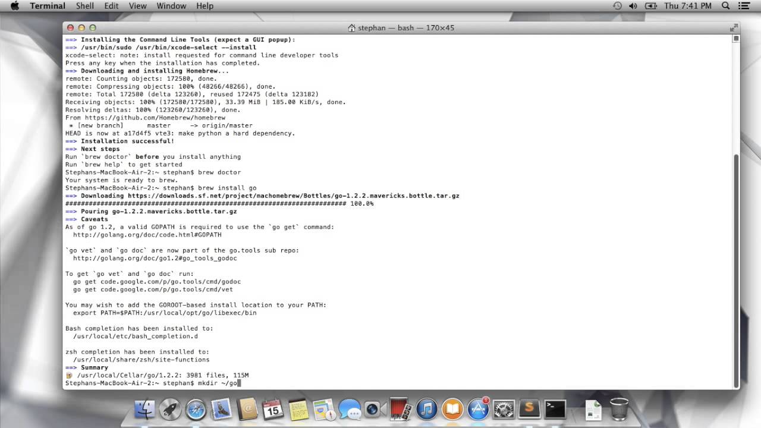This screenshot has height=428, width=761.
Task: Click '/usr/local/etc/bash_completion.d' path
Action: [136, 336]
